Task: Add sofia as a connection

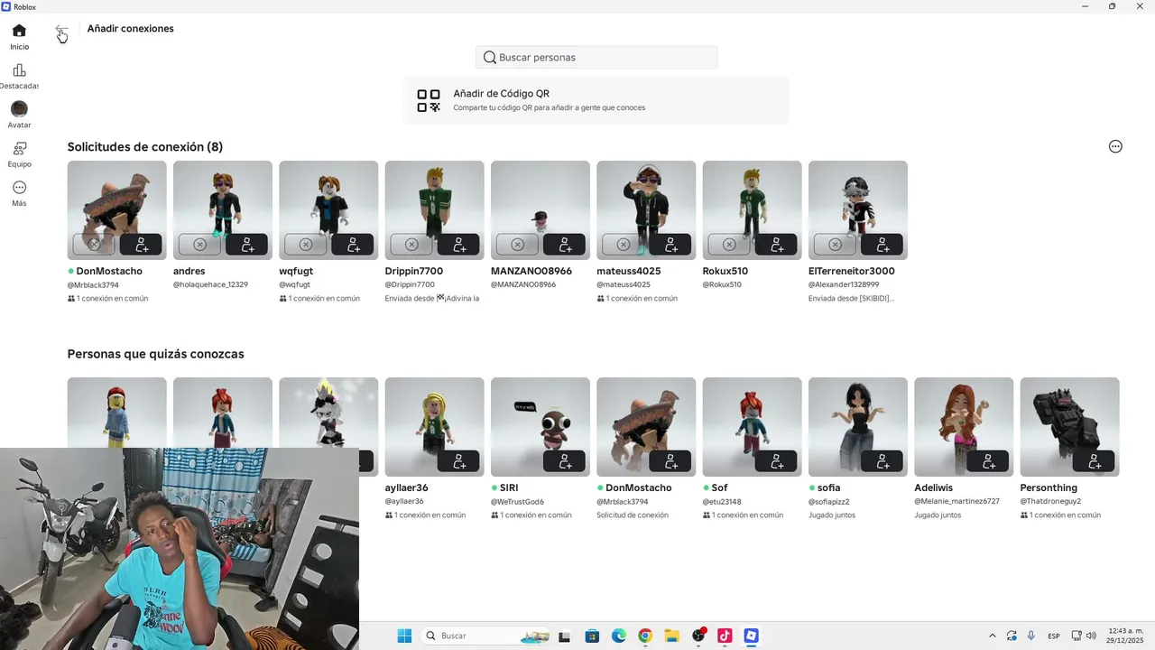Action: (x=882, y=461)
